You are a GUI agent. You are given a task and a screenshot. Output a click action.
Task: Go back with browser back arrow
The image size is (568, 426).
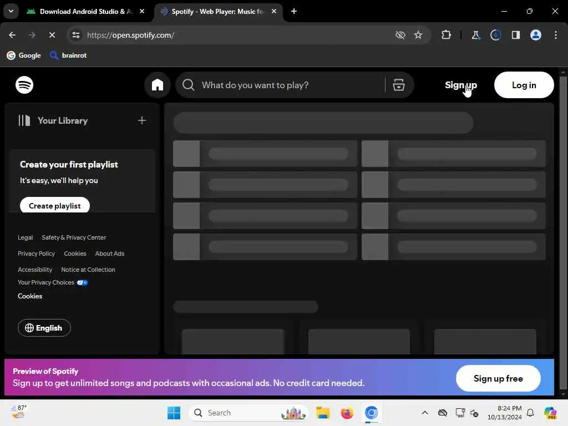pos(12,35)
